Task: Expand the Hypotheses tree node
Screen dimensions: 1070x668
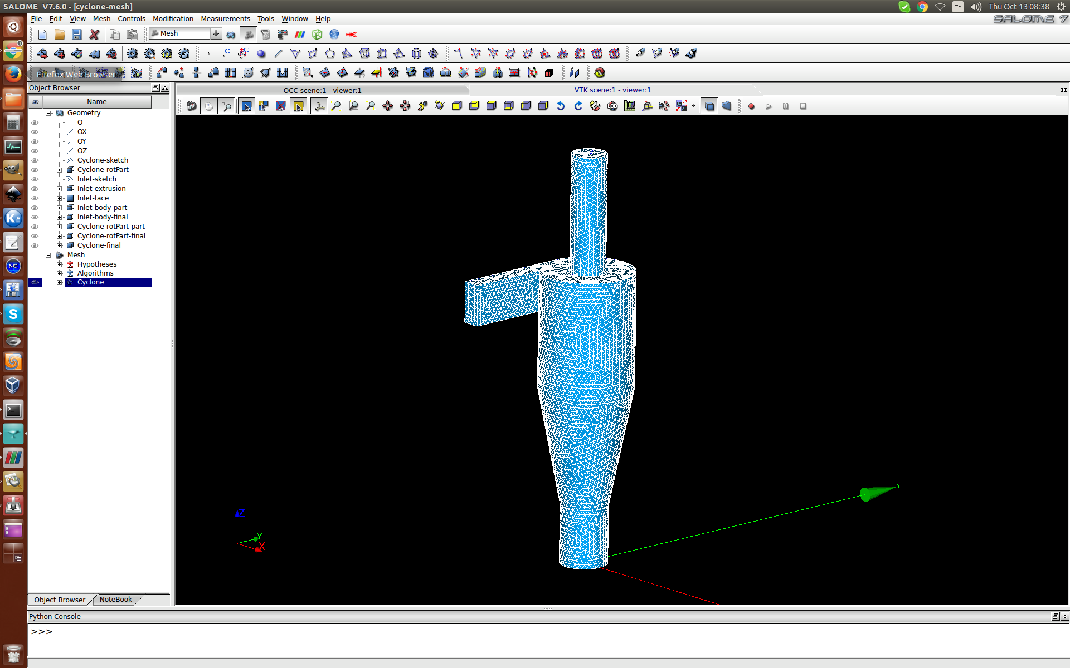Action: [x=60, y=264]
